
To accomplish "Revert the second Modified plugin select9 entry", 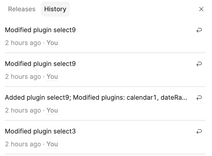I will (199, 64).
